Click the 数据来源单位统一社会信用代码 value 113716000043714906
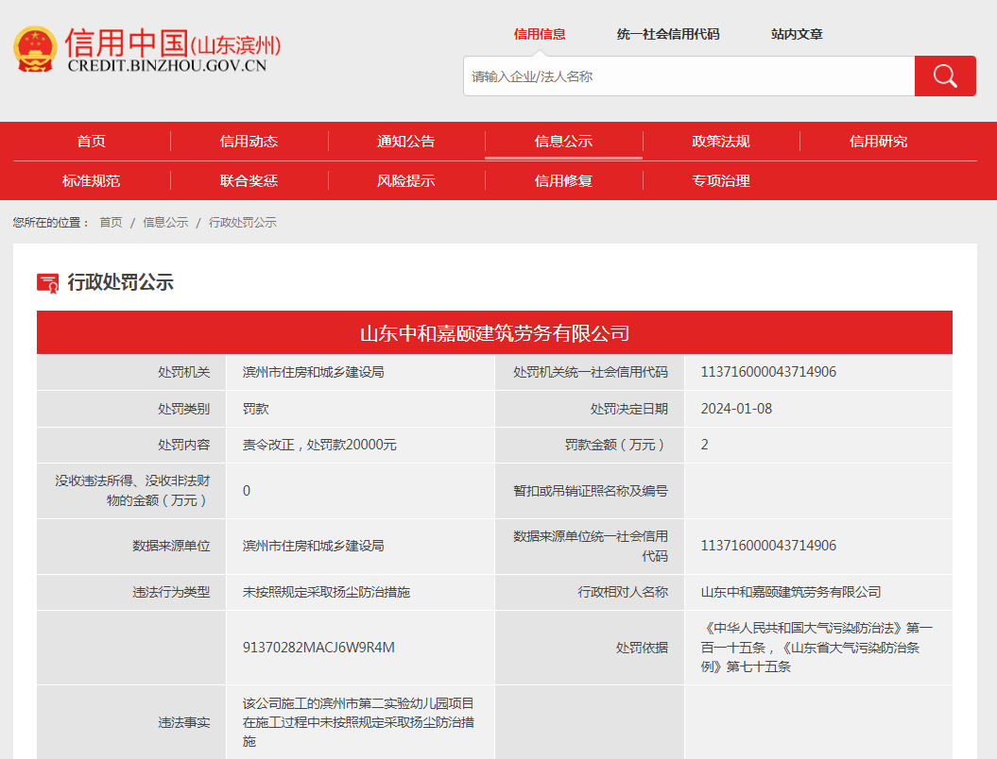Image resolution: width=997 pixels, height=759 pixels. (768, 546)
